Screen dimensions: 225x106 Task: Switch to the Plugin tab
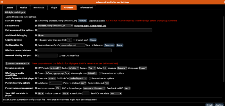54,8
